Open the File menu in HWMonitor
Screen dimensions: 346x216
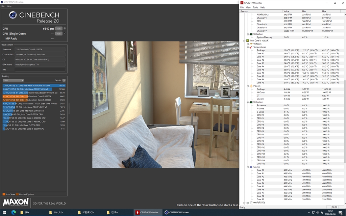[242, 7]
